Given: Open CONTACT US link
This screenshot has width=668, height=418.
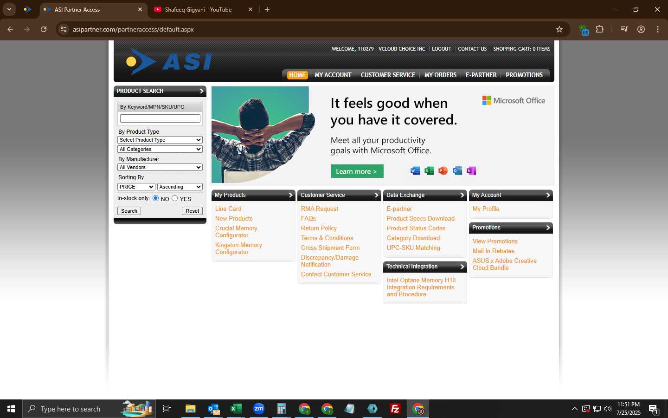Looking at the screenshot, I should pyautogui.click(x=472, y=49).
